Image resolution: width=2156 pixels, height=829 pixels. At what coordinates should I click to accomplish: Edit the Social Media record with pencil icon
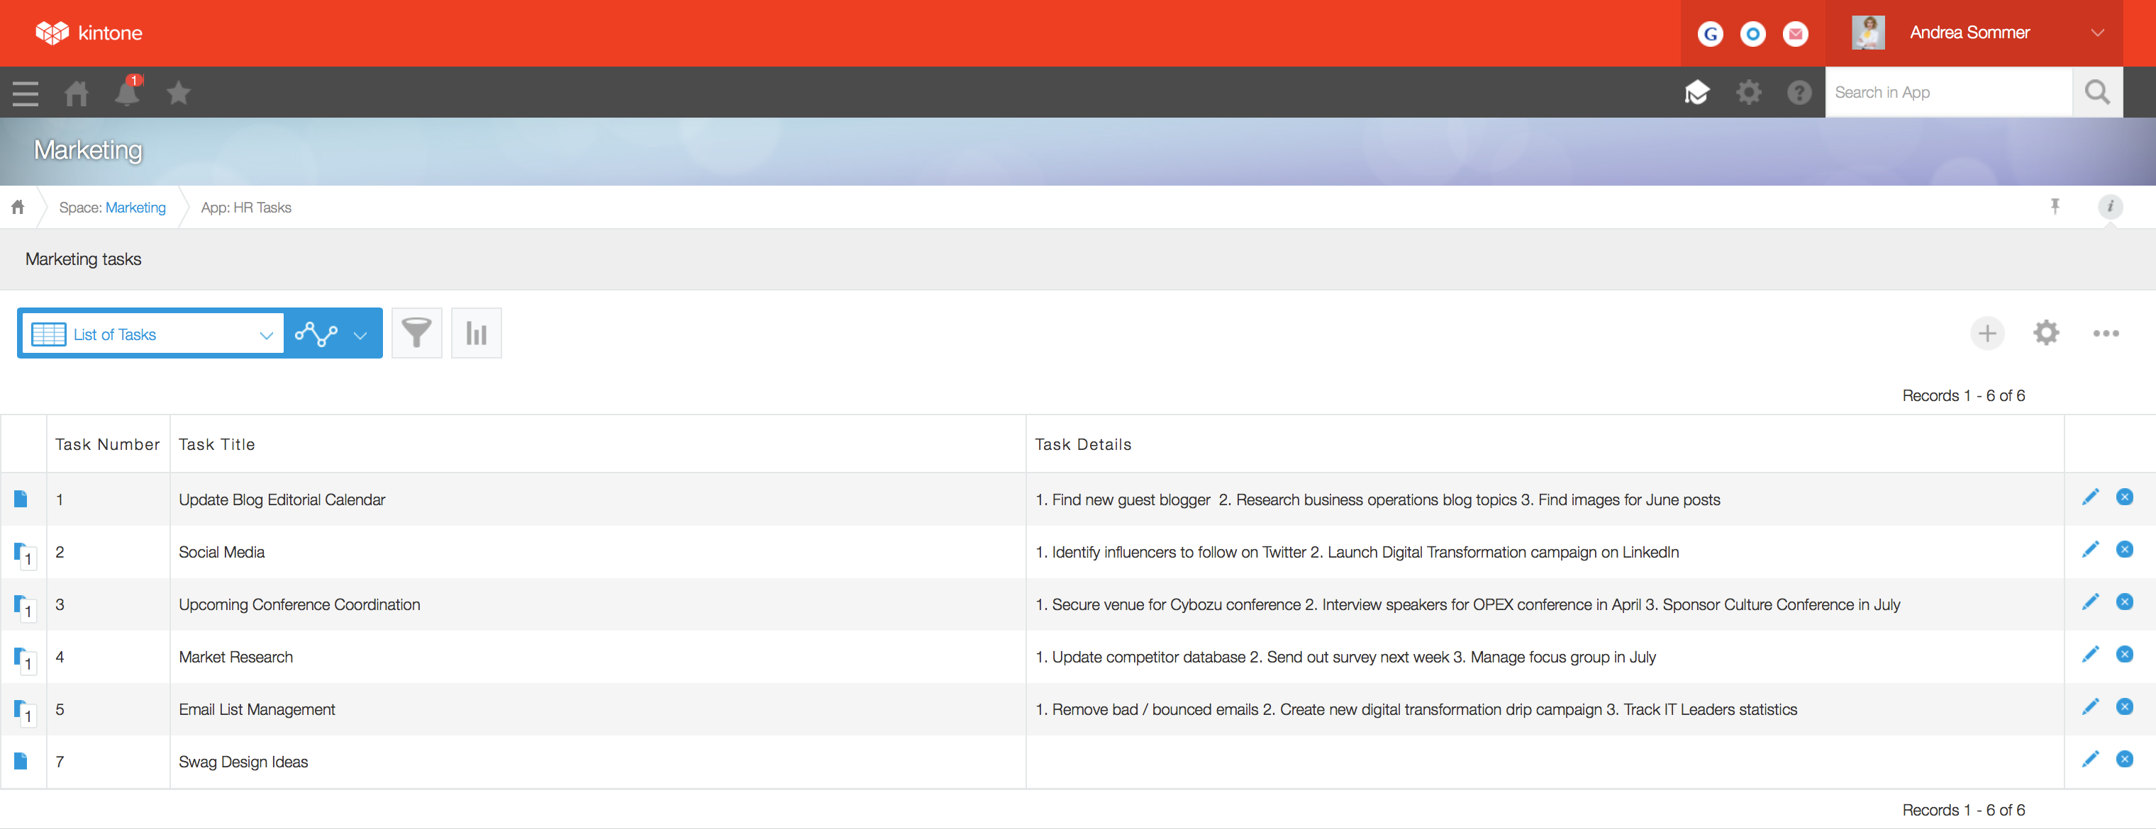[2089, 550]
